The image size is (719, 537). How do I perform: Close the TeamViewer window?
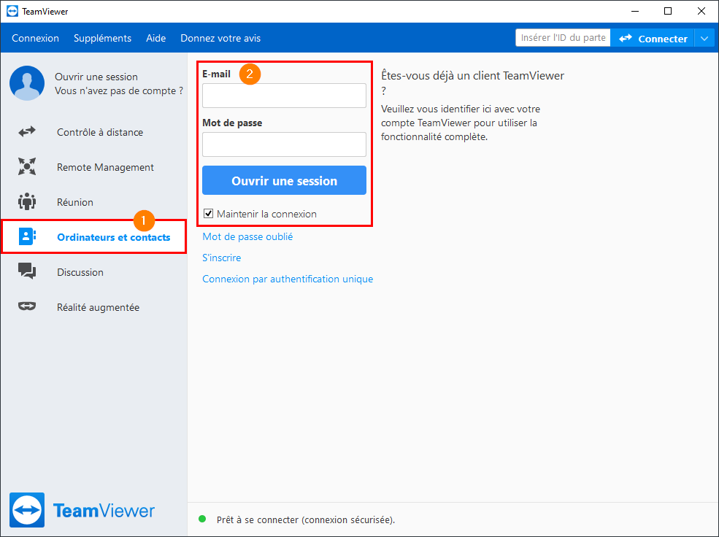[701, 11]
